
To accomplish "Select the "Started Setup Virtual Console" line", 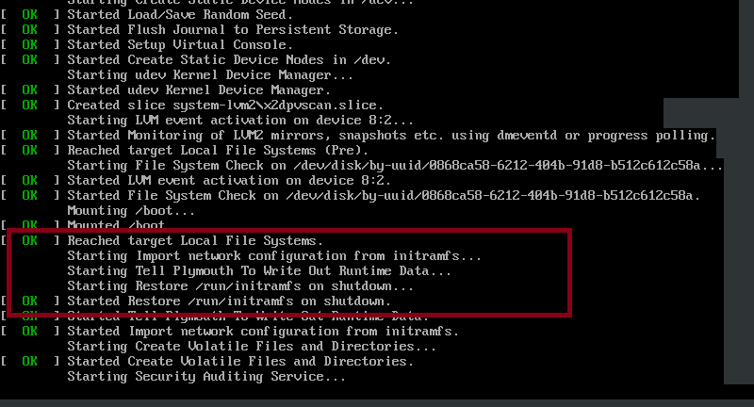I will pos(179,44).
